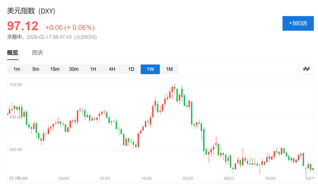The image size is (318, 184).
Task: Click the active 1W interval button
Action: click(150, 69)
